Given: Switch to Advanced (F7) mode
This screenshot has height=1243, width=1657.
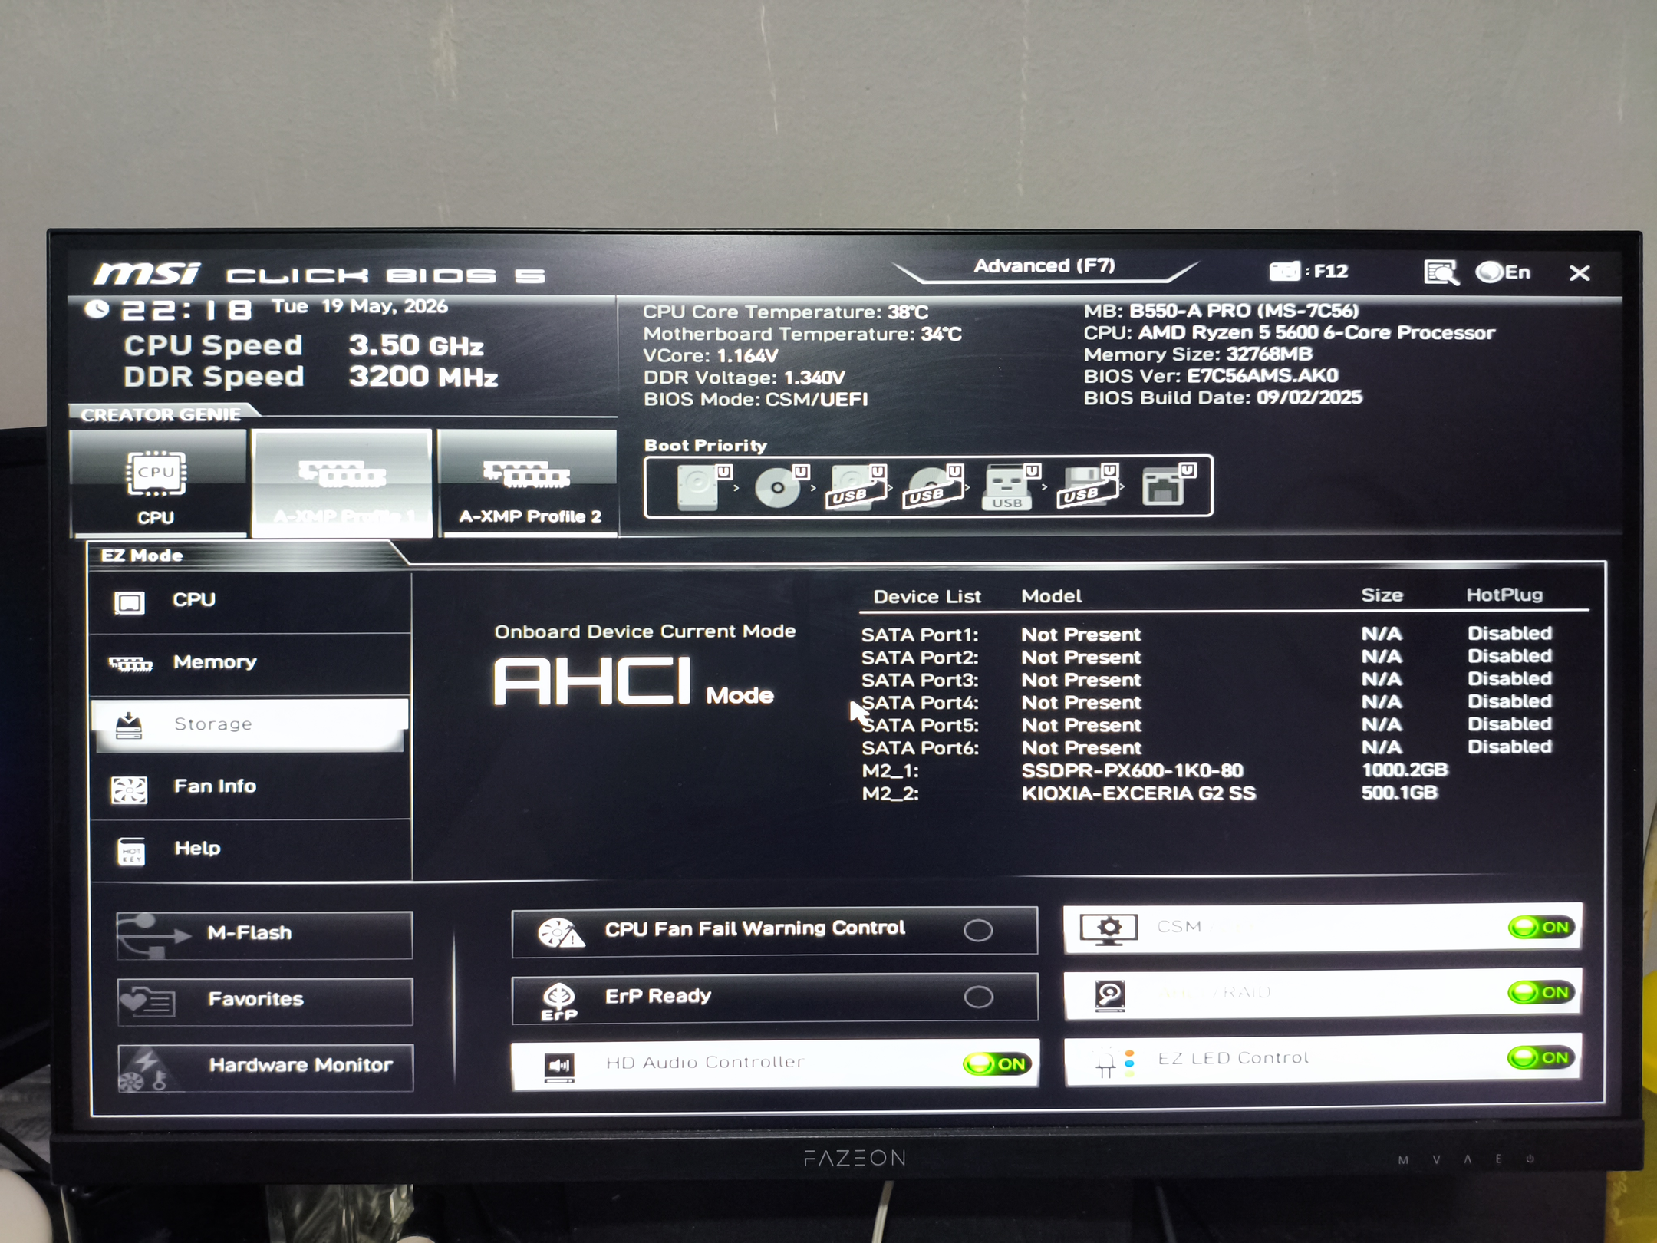Looking at the screenshot, I should tap(1044, 266).
